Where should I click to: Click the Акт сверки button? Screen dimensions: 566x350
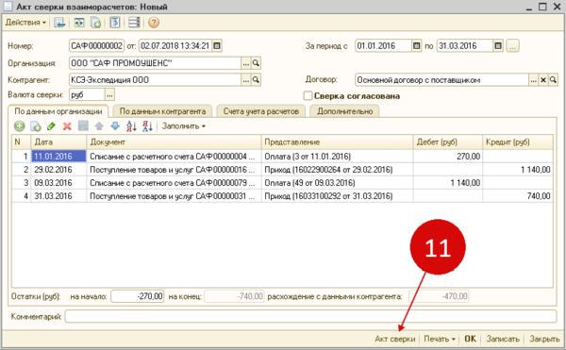coord(395,339)
